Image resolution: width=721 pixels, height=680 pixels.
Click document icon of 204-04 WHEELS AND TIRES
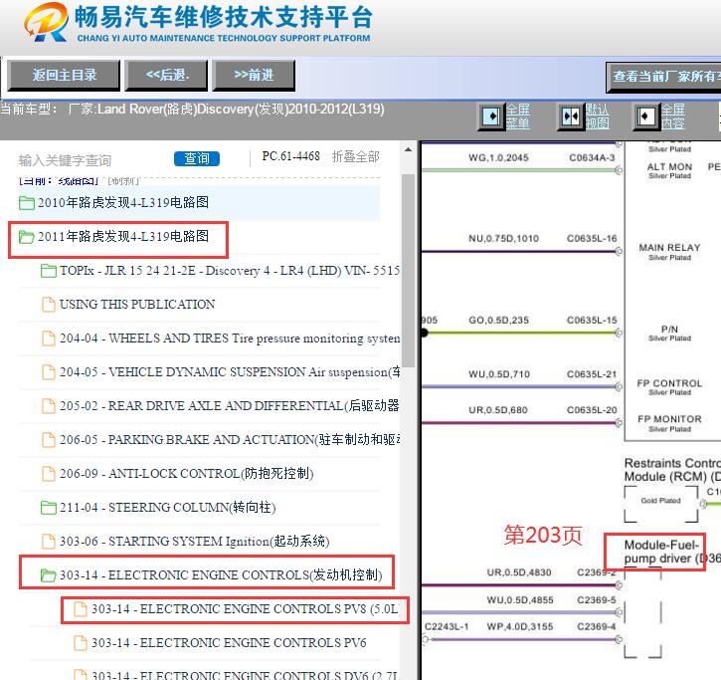coord(49,339)
